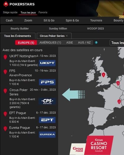Viewport: 124px width, 155px height.
Task: Open the Favoris tab
Action: [x=43, y=12]
